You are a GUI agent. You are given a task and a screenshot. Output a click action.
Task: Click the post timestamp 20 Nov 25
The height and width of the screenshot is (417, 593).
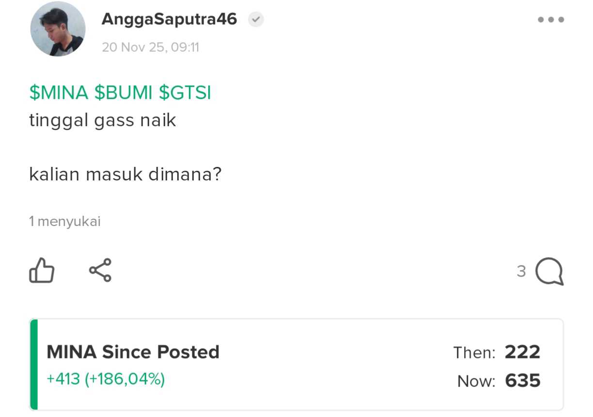coord(150,47)
